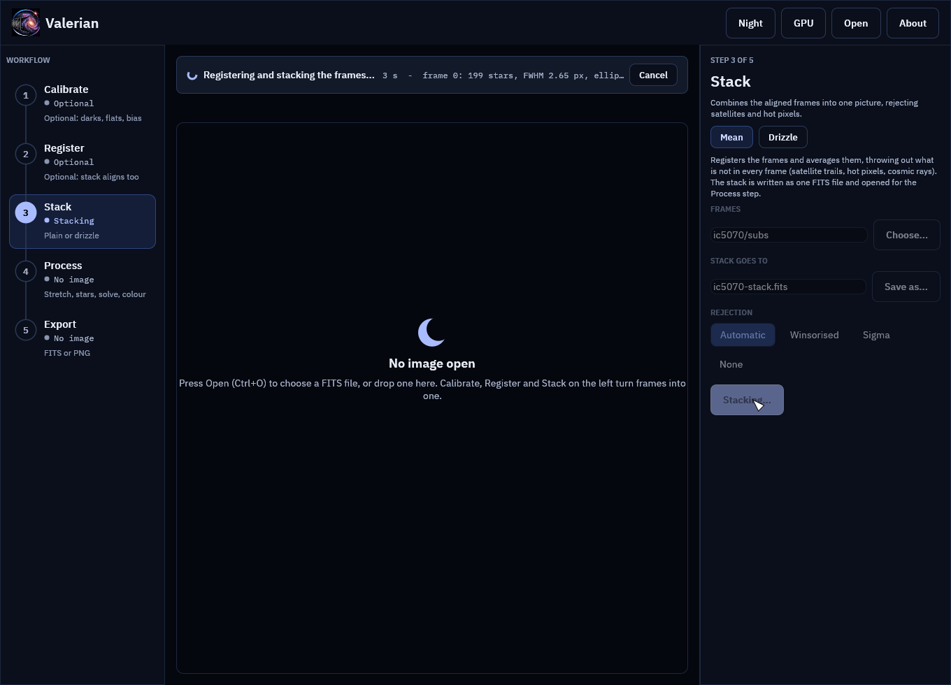Select Automatic rejection option
The image size is (951, 685).
coord(743,335)
